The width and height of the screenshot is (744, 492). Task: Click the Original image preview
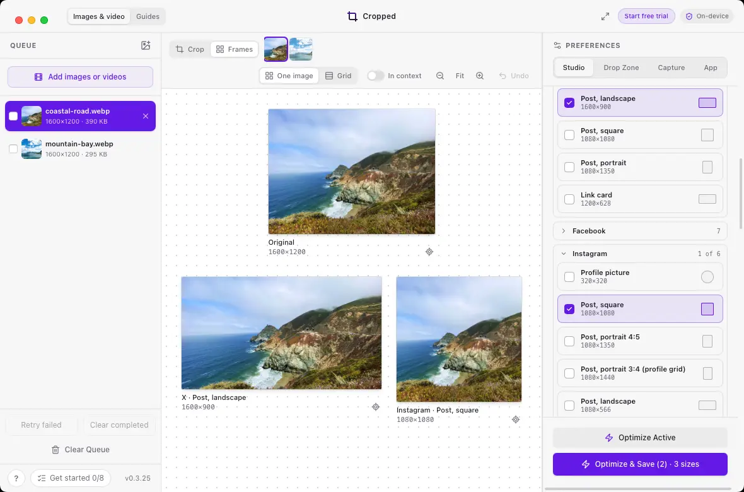coord(352,172)
